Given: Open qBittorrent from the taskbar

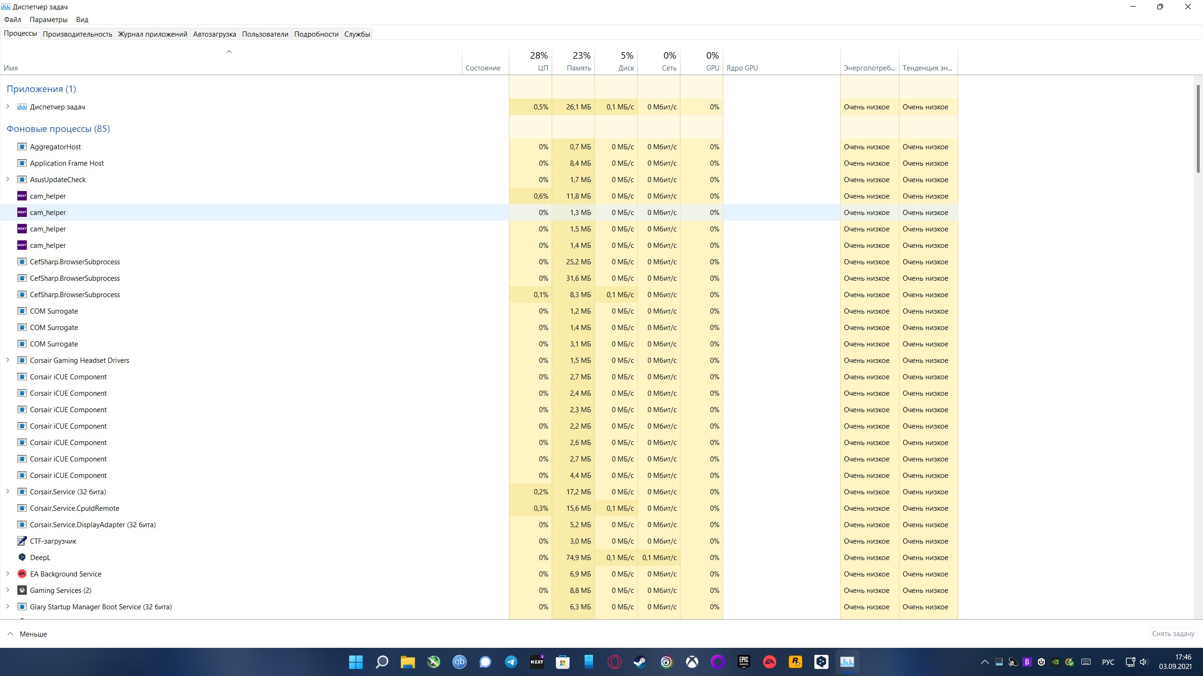Looking at the screenshot, I should coord(459,662).
